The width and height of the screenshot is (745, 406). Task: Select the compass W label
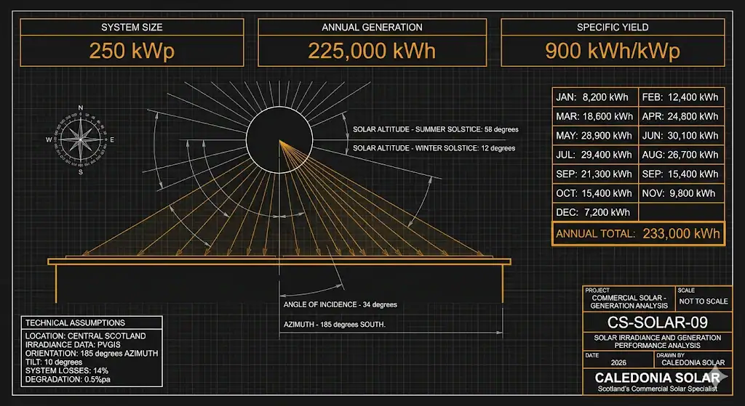pyautogui.click(x=49, y=140)
